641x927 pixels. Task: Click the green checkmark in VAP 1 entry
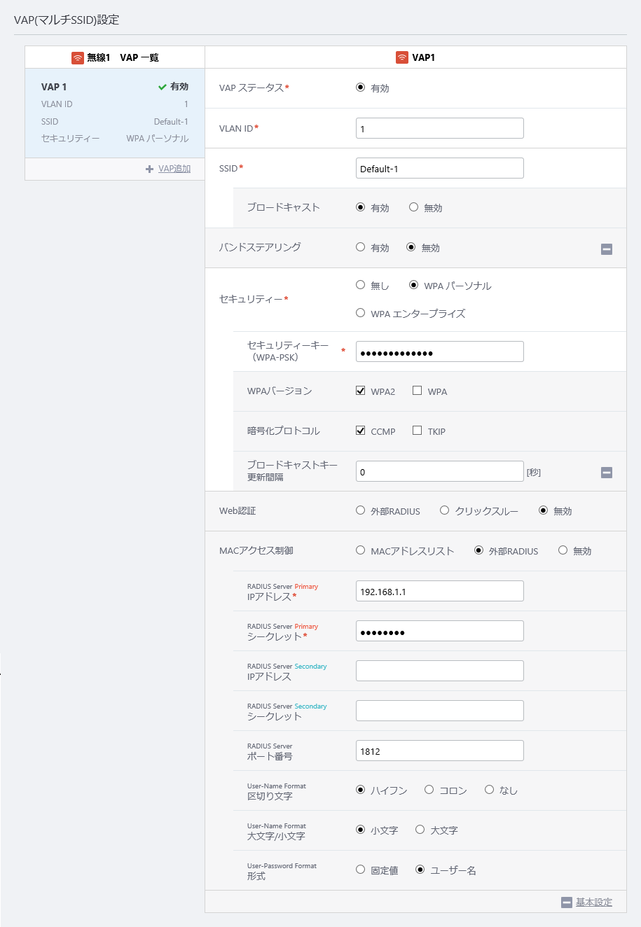[163, 87]
